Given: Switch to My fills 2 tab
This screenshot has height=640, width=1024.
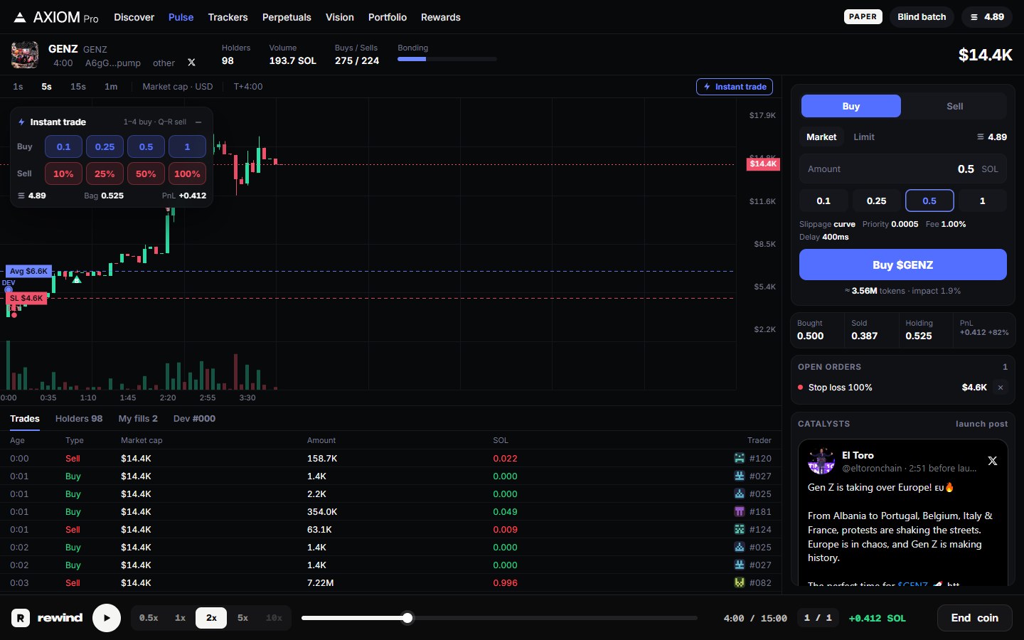Looking at the screenshot, I should [138, 419].
